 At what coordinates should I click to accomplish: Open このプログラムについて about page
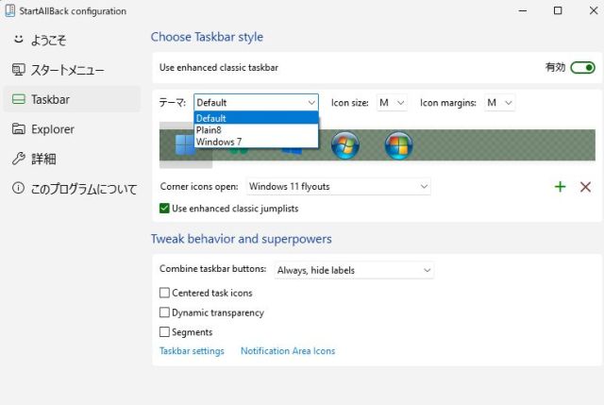pyautogui.click(x=72, y=189)
